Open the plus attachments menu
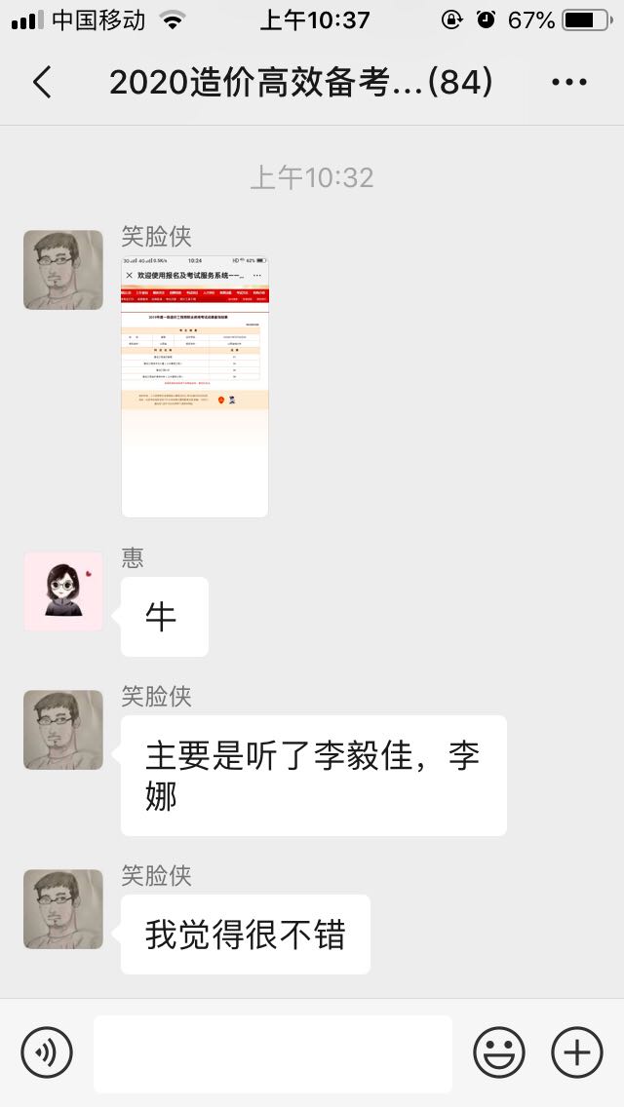Viewport: 624px width, 1107px height. tap(576, 1052)
